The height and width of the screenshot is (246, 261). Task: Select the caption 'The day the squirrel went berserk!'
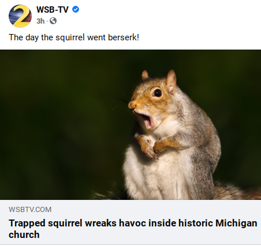[74, 37]
